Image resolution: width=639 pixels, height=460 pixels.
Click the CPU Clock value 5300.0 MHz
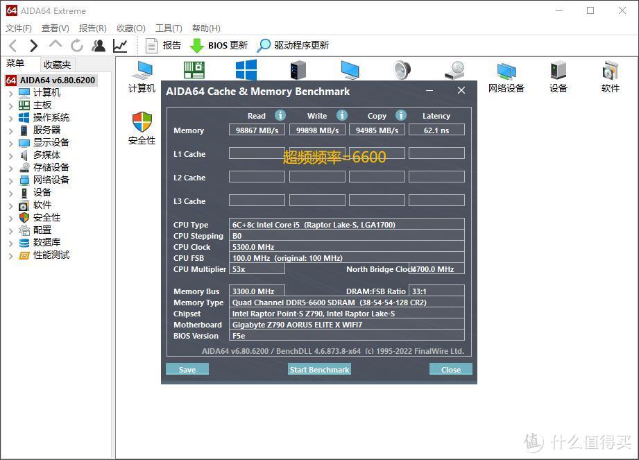347,246
